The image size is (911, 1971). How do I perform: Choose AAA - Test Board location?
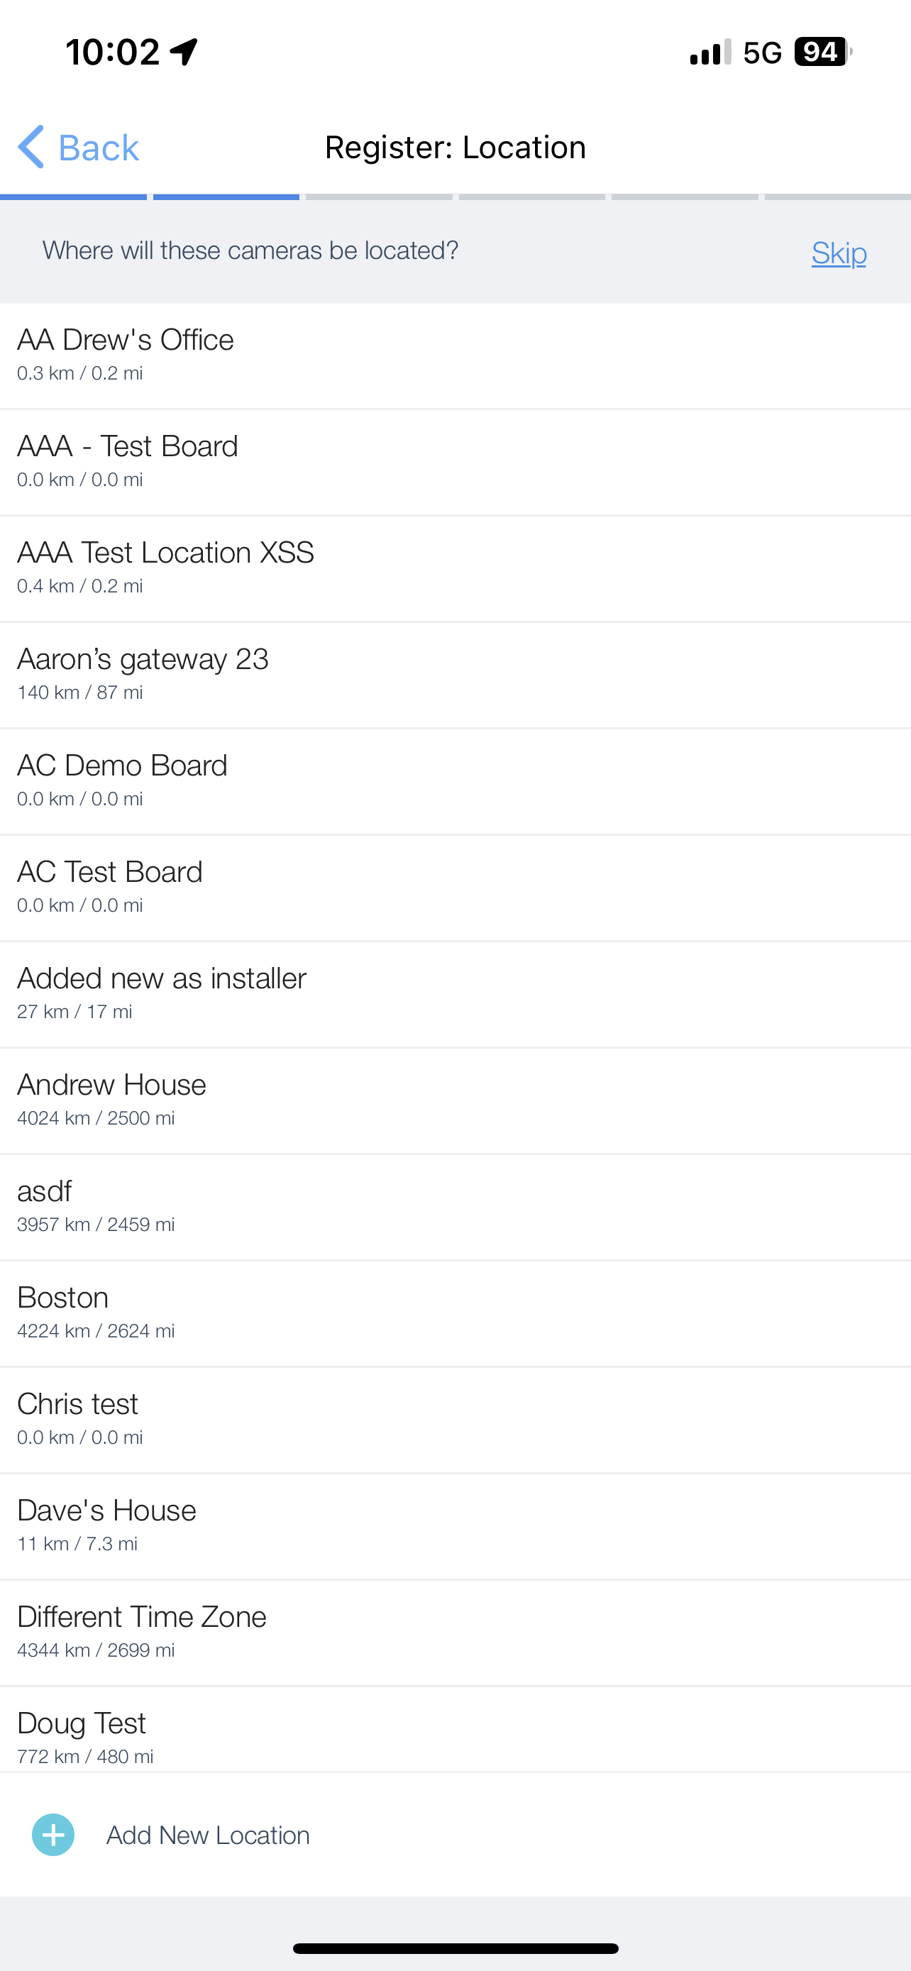[x=455, y=461]
